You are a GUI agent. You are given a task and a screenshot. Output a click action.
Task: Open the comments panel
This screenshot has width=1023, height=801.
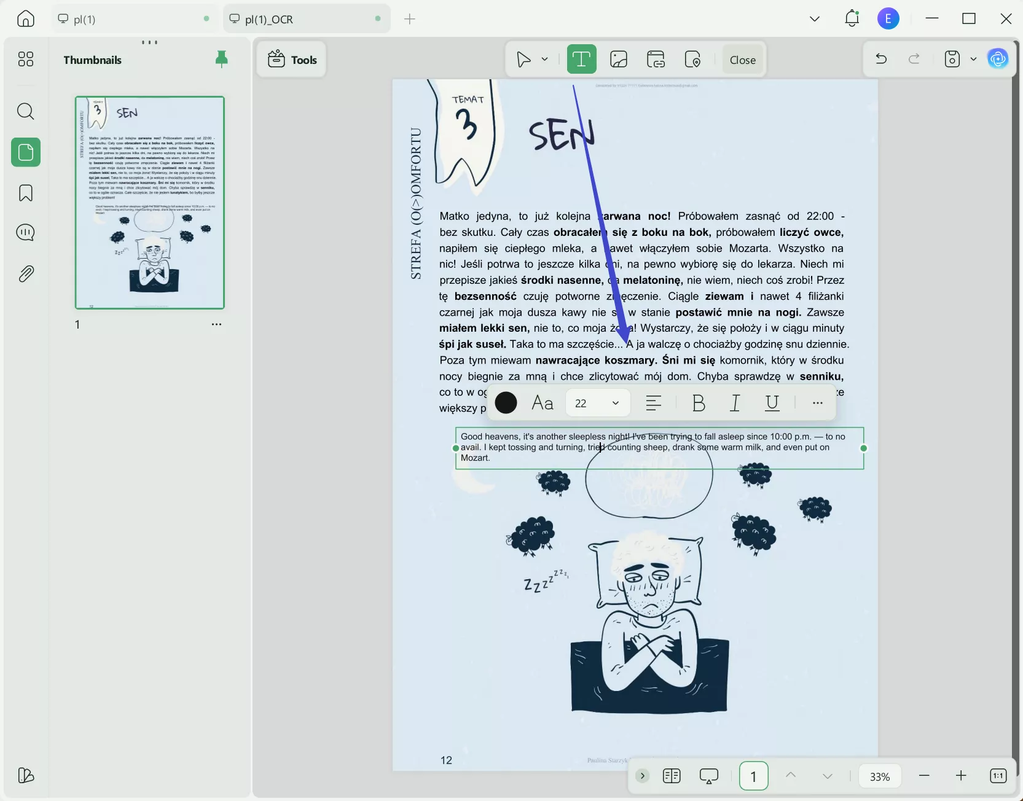click(25, 232)
